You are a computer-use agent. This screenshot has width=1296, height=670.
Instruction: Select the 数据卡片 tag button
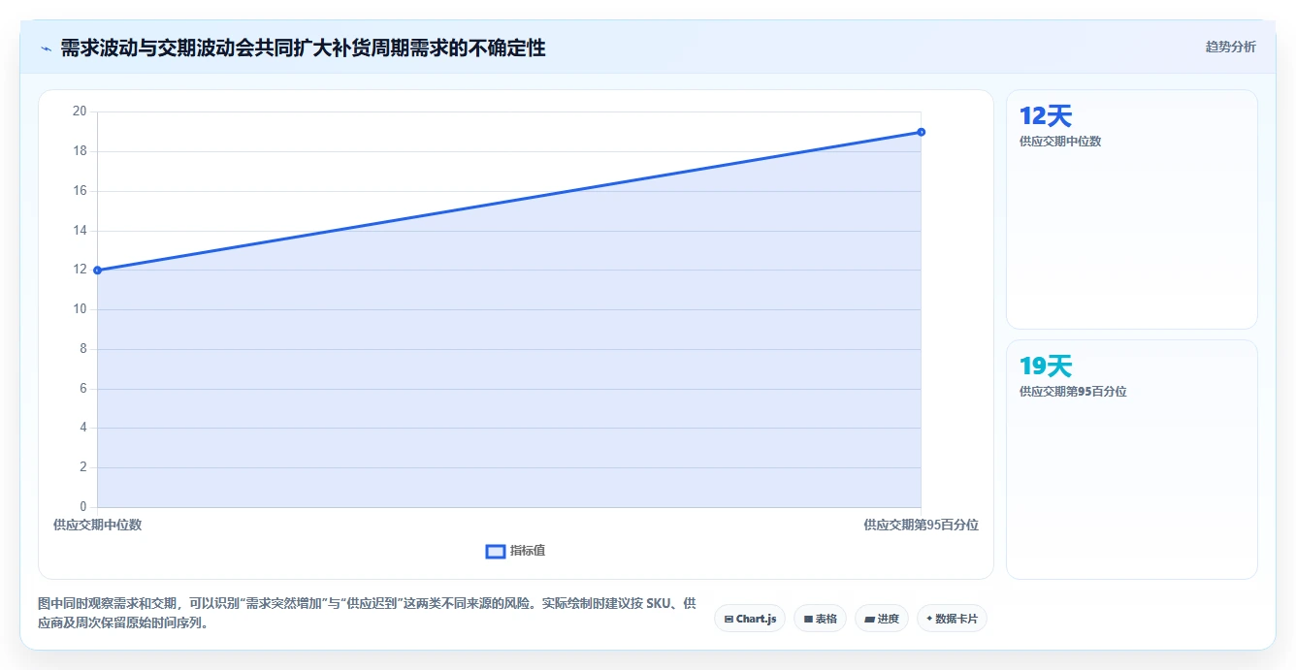click(x=952, y=619)
